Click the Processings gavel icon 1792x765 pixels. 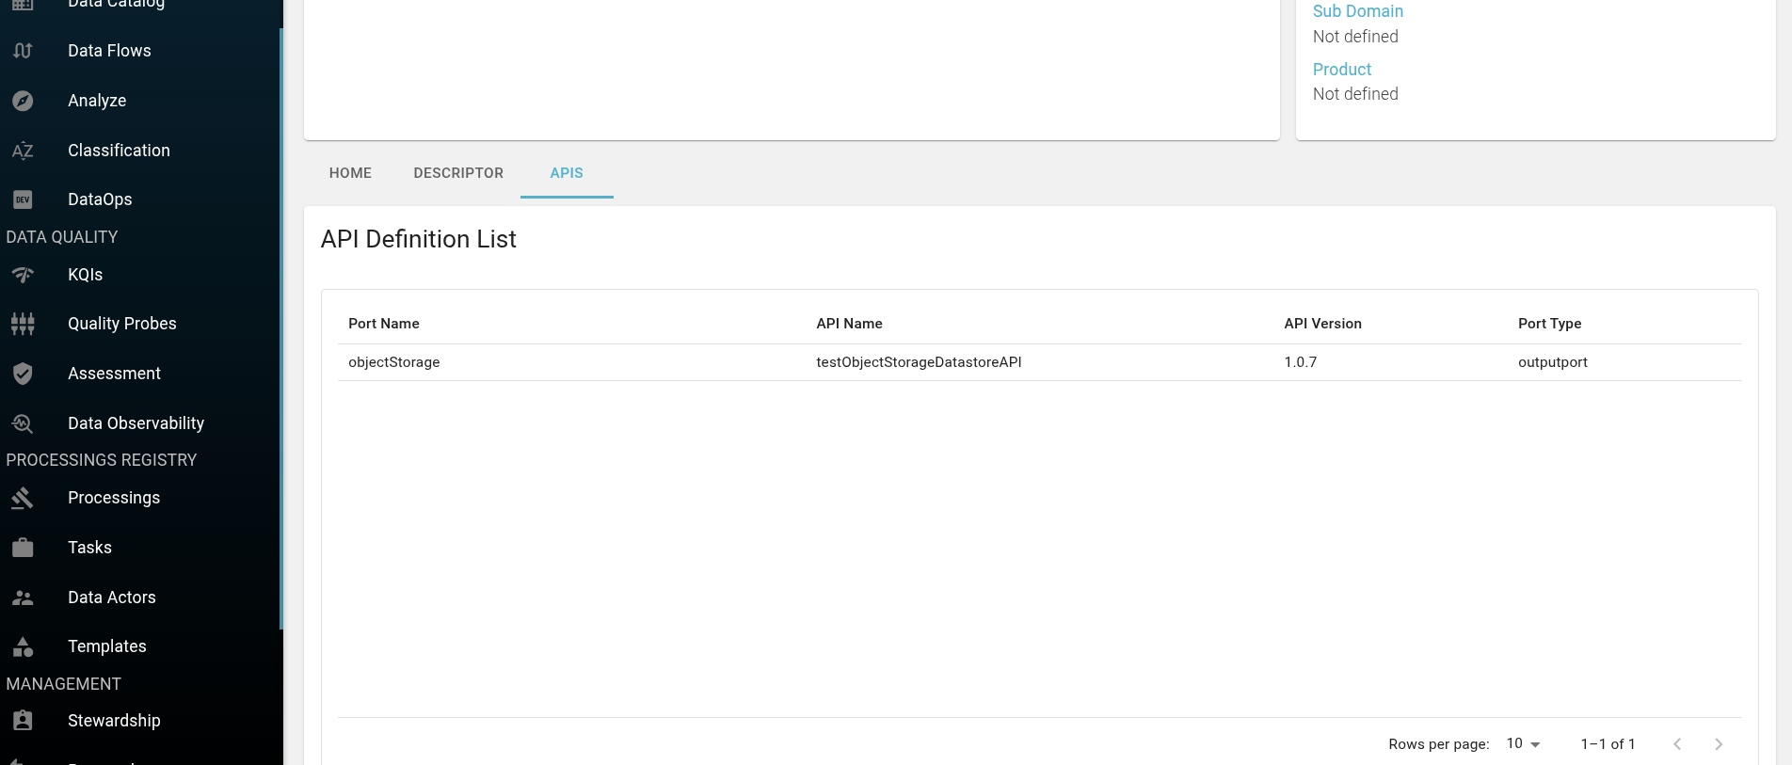(23, 498)
